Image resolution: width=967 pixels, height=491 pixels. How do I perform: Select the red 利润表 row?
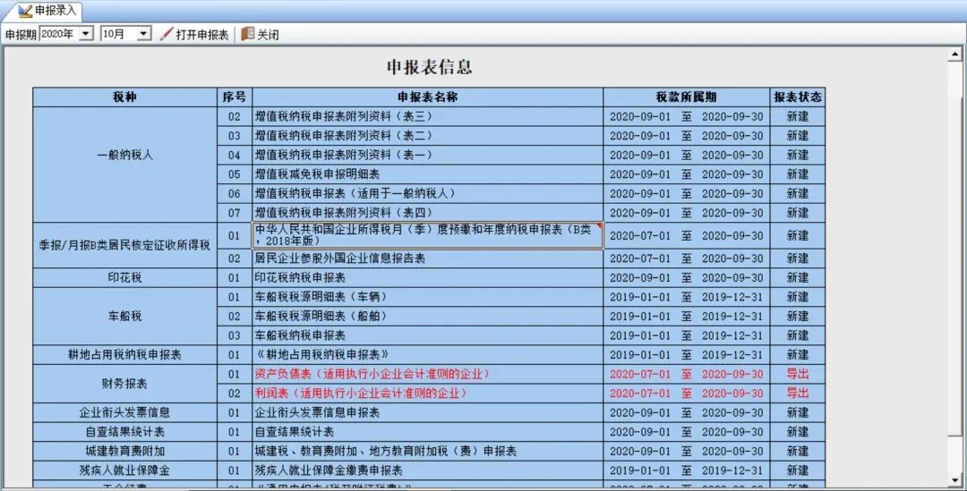(x=427, y=393)
